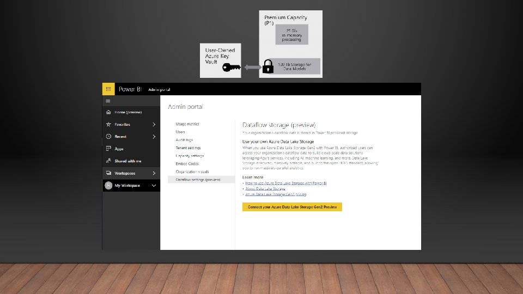
Task: Click the Premium Capacity (P1) label
Action: (x=285, y=20)
